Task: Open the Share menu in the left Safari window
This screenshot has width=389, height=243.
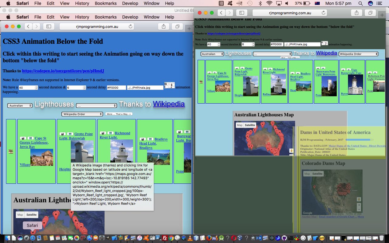Action: 164,26
